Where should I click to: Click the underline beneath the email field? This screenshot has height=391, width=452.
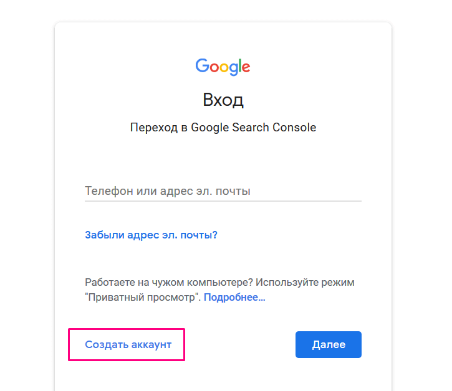coord(223,200)
